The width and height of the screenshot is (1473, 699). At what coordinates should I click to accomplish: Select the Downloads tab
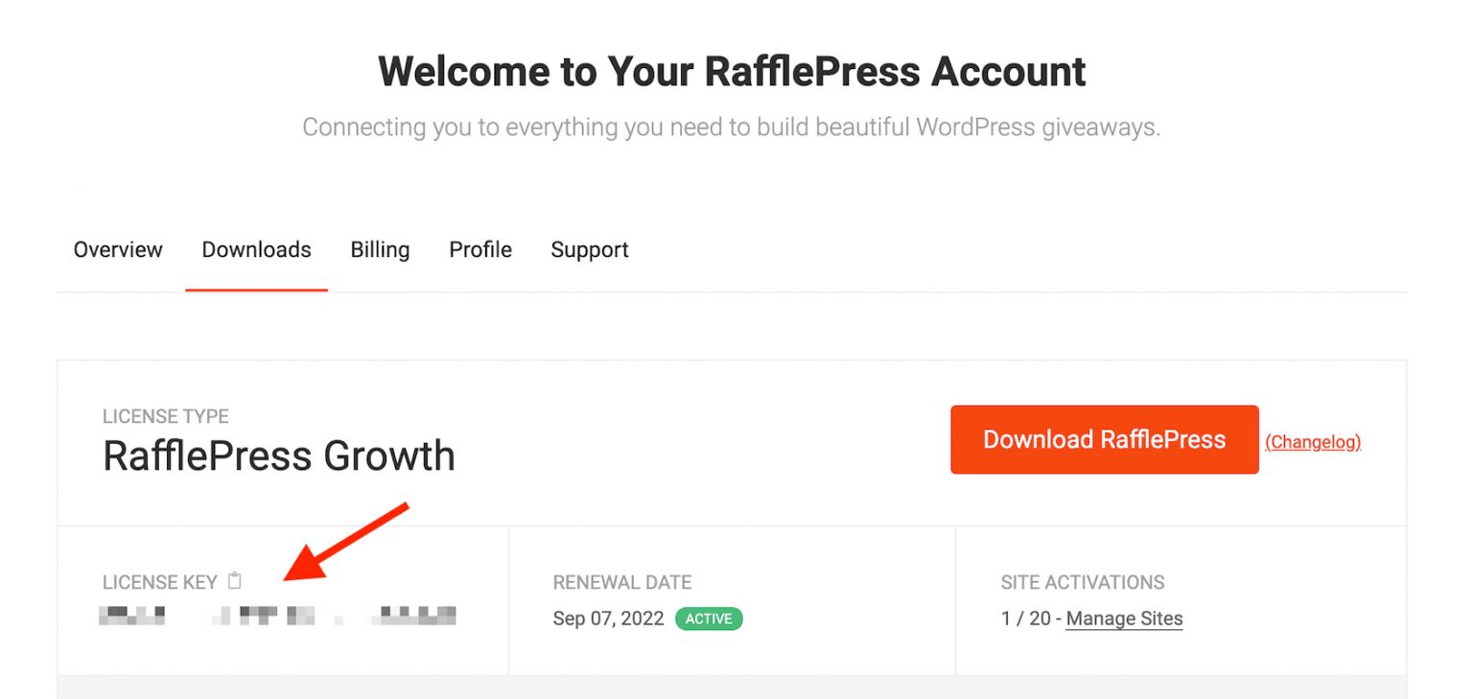tap(255, 249)
